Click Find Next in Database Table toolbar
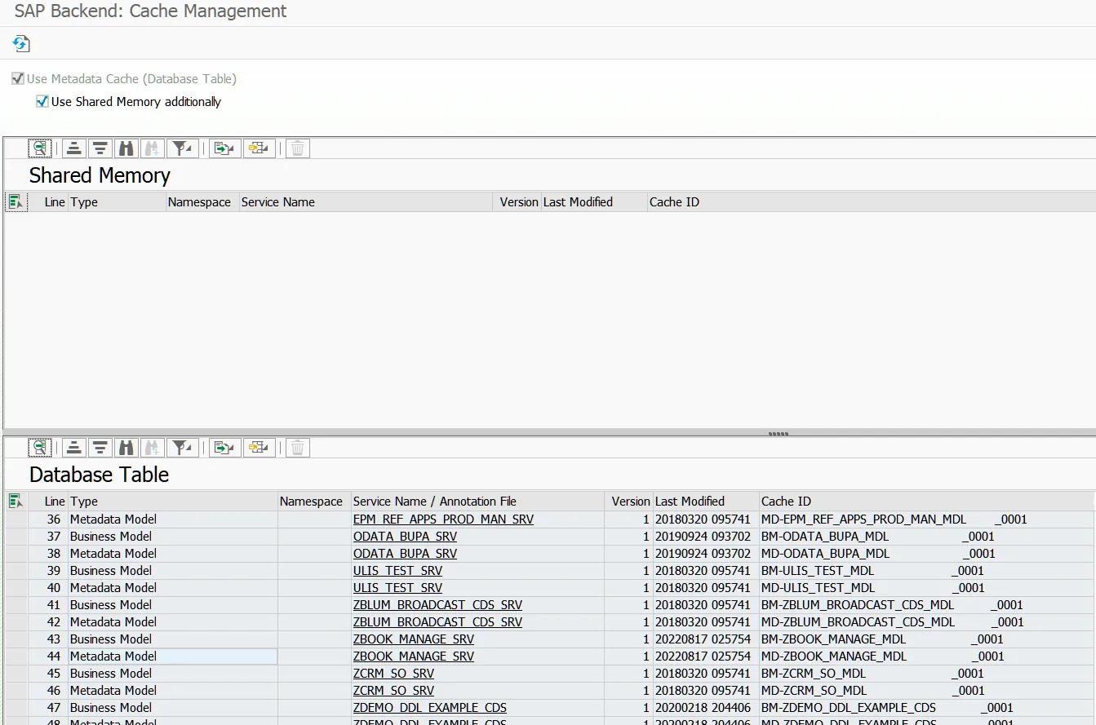The image size is (1096, 725). point(152,448)
